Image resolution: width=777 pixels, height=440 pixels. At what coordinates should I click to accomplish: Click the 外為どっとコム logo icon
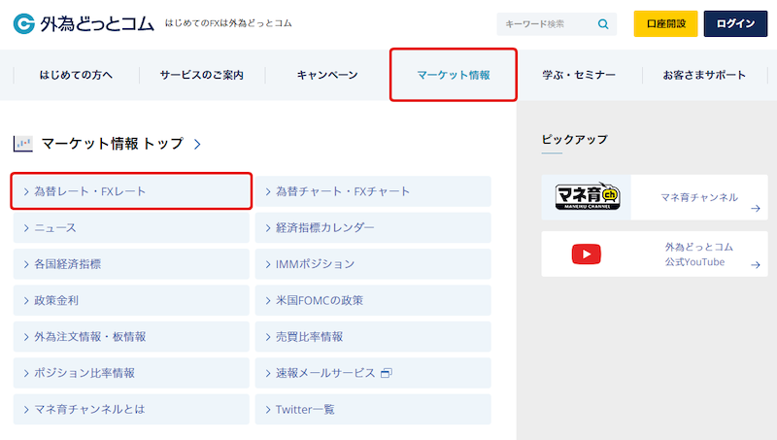(x=23, y=23)
